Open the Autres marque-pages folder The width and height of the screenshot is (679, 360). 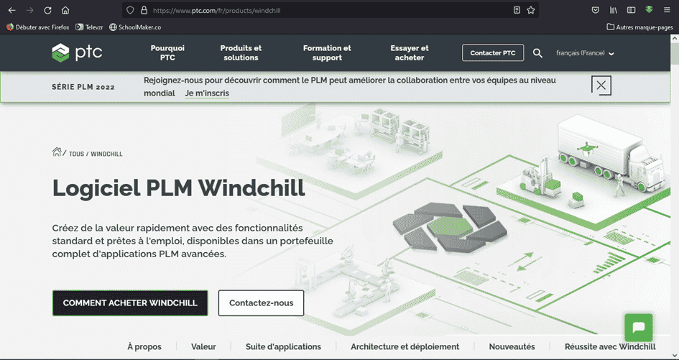click(639, 27)
